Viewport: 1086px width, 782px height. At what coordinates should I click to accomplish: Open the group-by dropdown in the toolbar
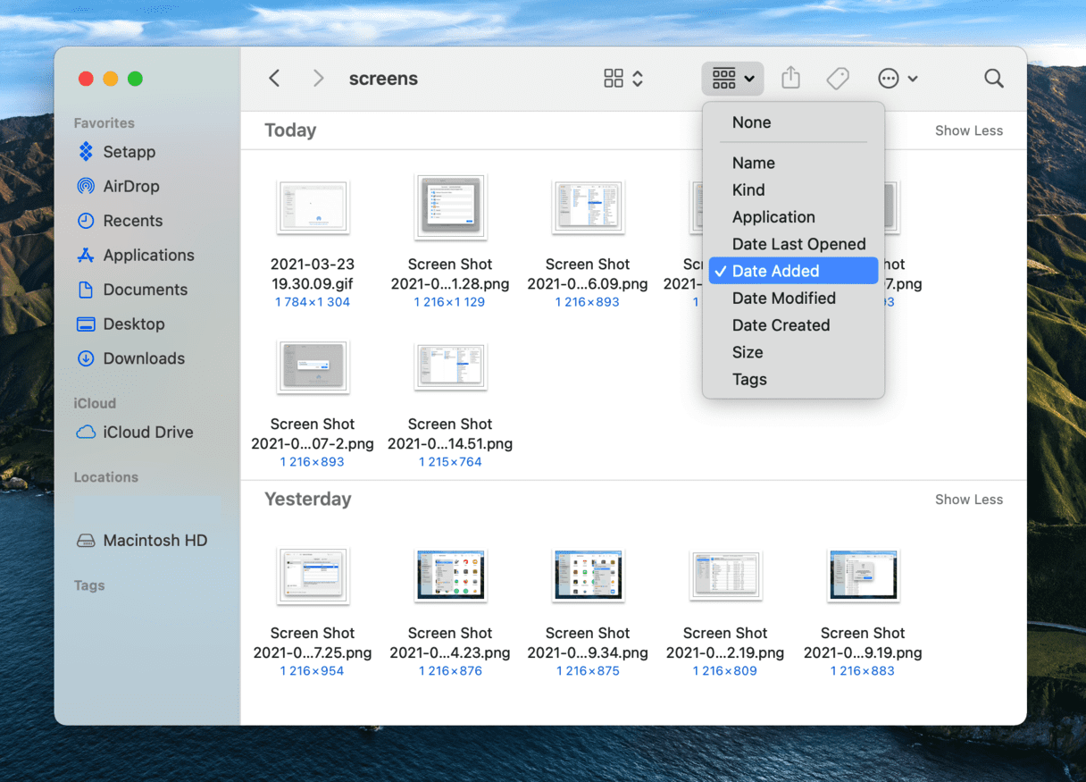(x=732, y=79)
